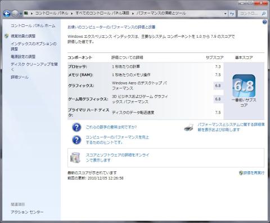Viewport: 270px width, 223px height.
Task: Open コントロール パネル ホーム link
Action: 33,25
